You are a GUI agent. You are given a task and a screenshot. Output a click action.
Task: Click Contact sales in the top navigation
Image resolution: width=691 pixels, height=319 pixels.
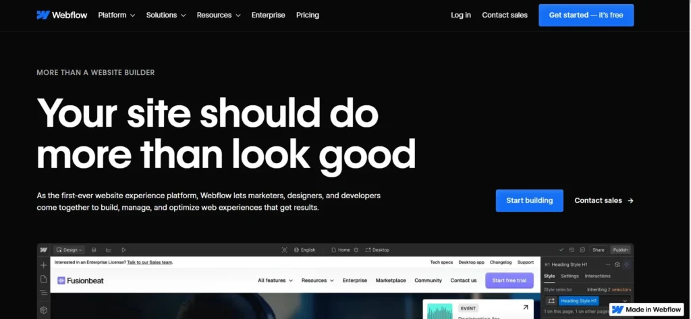coord(505,15)
